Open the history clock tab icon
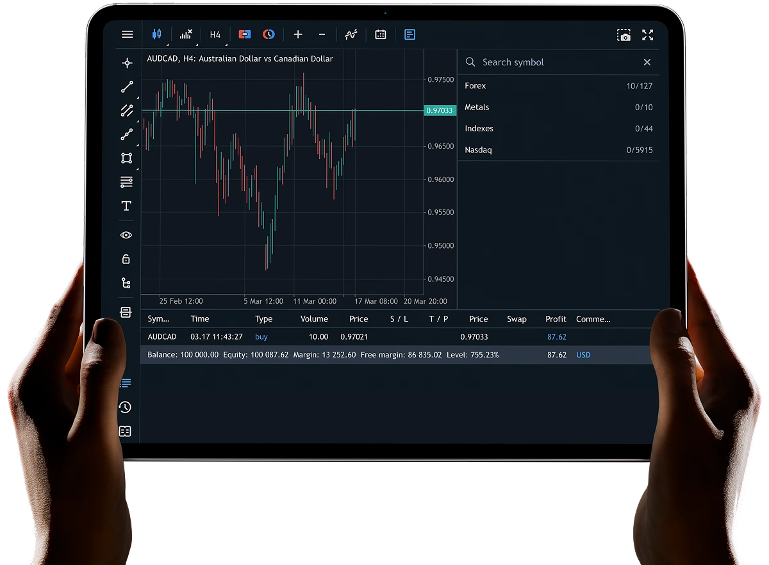Image resolution: width=769 pixels, height=565 pixels. click(125, 407)
